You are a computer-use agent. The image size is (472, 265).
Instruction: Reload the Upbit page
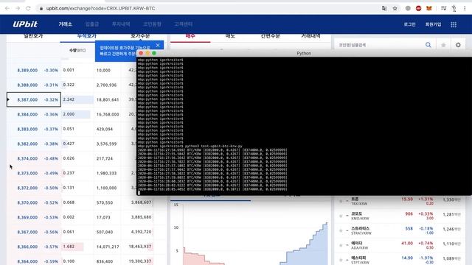(x=28, y=8)
